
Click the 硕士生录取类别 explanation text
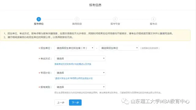click(x=108, y=93)
